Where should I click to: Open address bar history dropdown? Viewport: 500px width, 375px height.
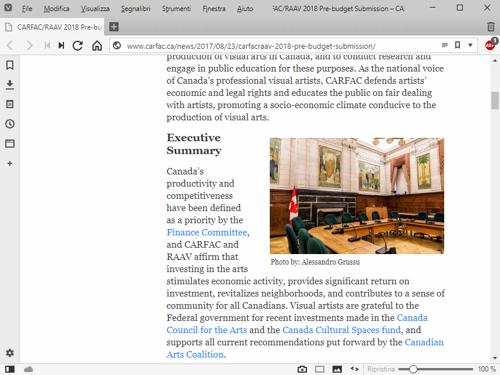pos(470,45)
